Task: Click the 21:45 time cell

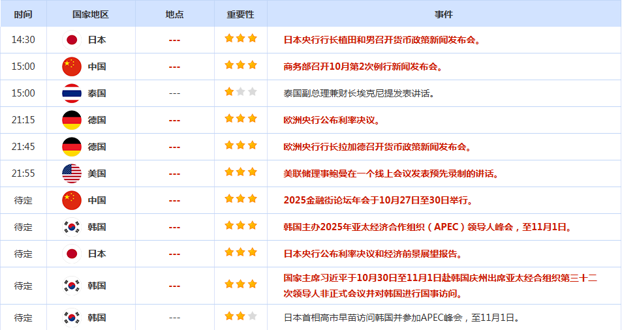Action: click(23, 147)
